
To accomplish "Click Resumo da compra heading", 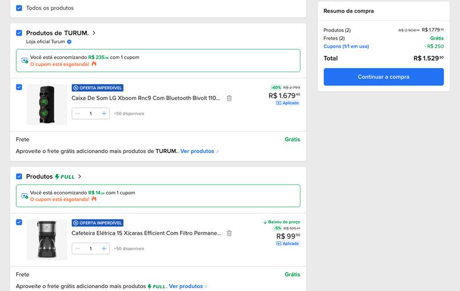I will coord(349,11).
